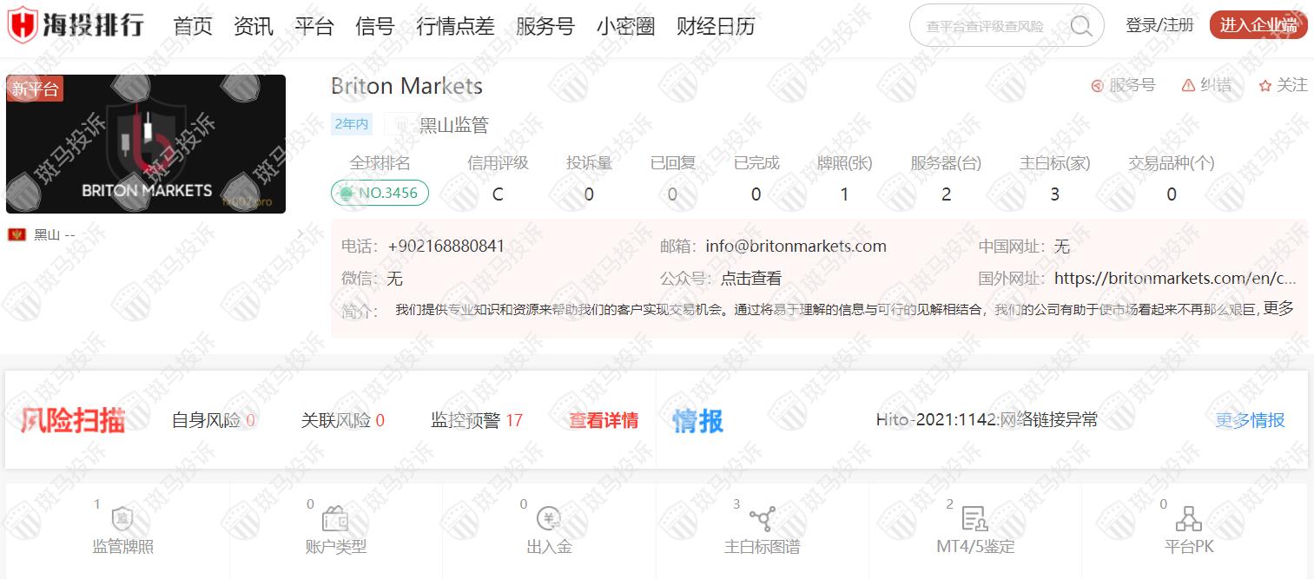Open the MT4/5鉴定 icon
The height and width of the screenshot is (579, 1314).
pos(974,519)
